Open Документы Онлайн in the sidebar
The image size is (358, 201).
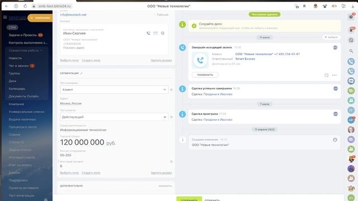pyautogui.click(x=23, y=96)
